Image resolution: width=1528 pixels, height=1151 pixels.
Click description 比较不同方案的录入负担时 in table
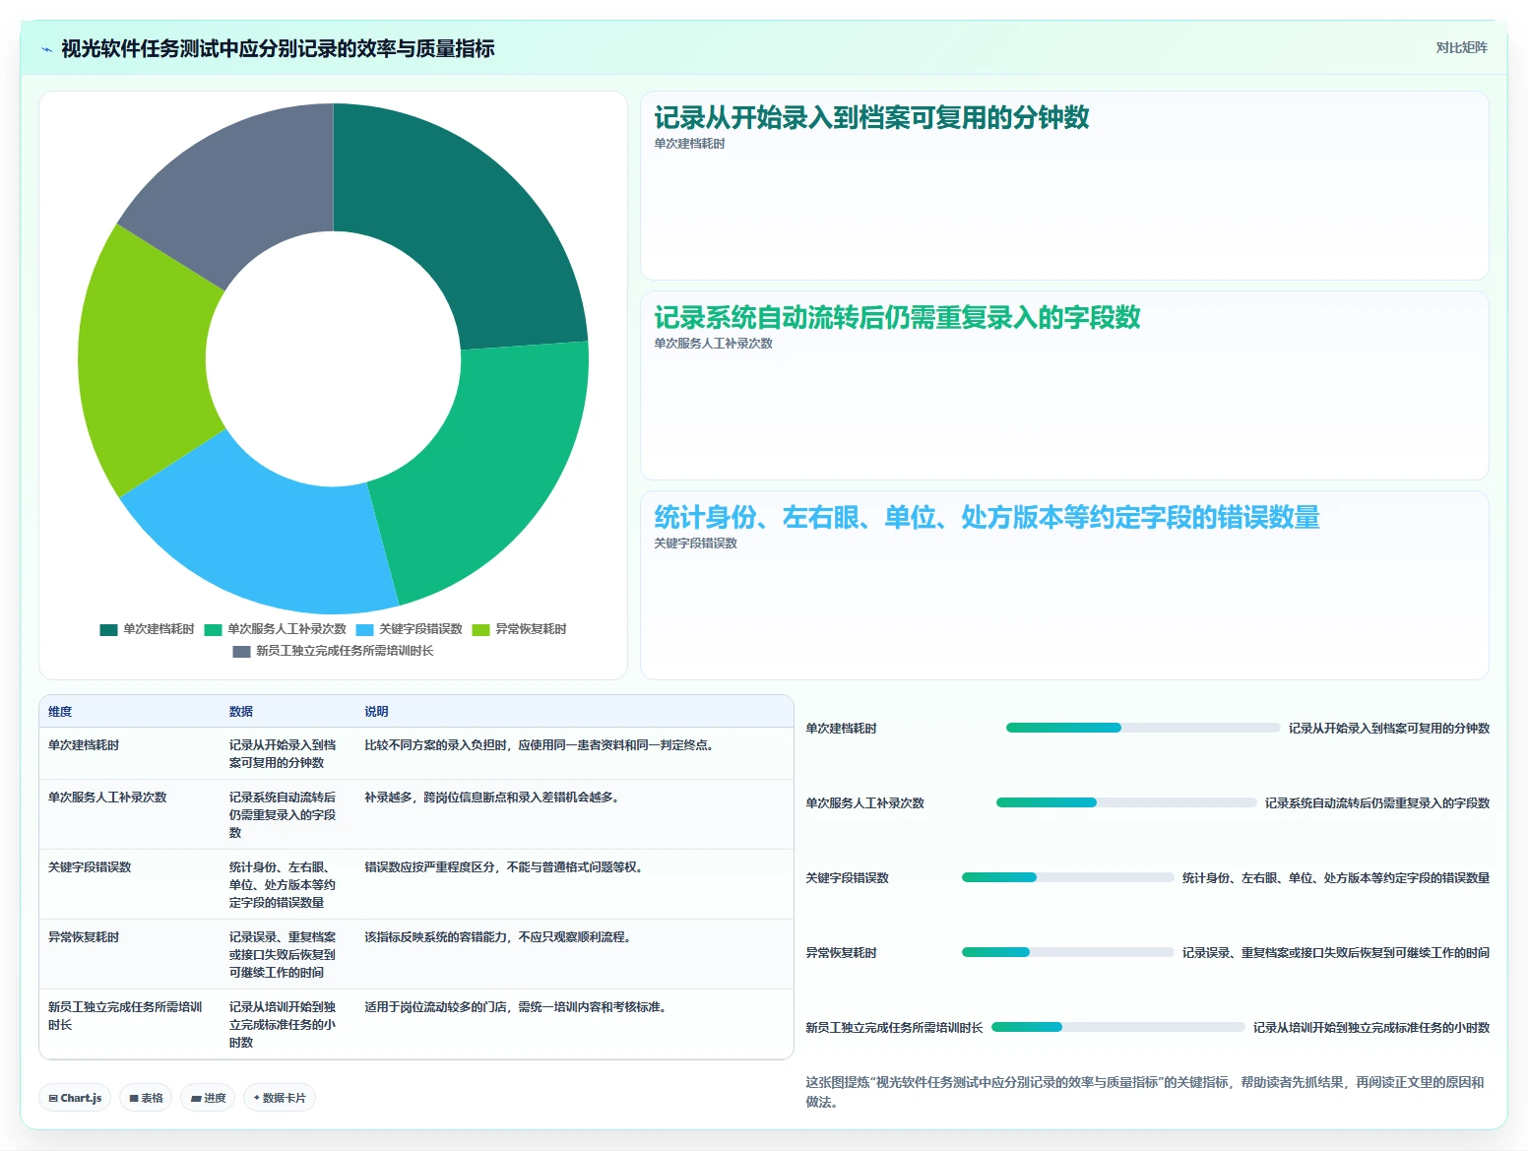coord(539,745)
